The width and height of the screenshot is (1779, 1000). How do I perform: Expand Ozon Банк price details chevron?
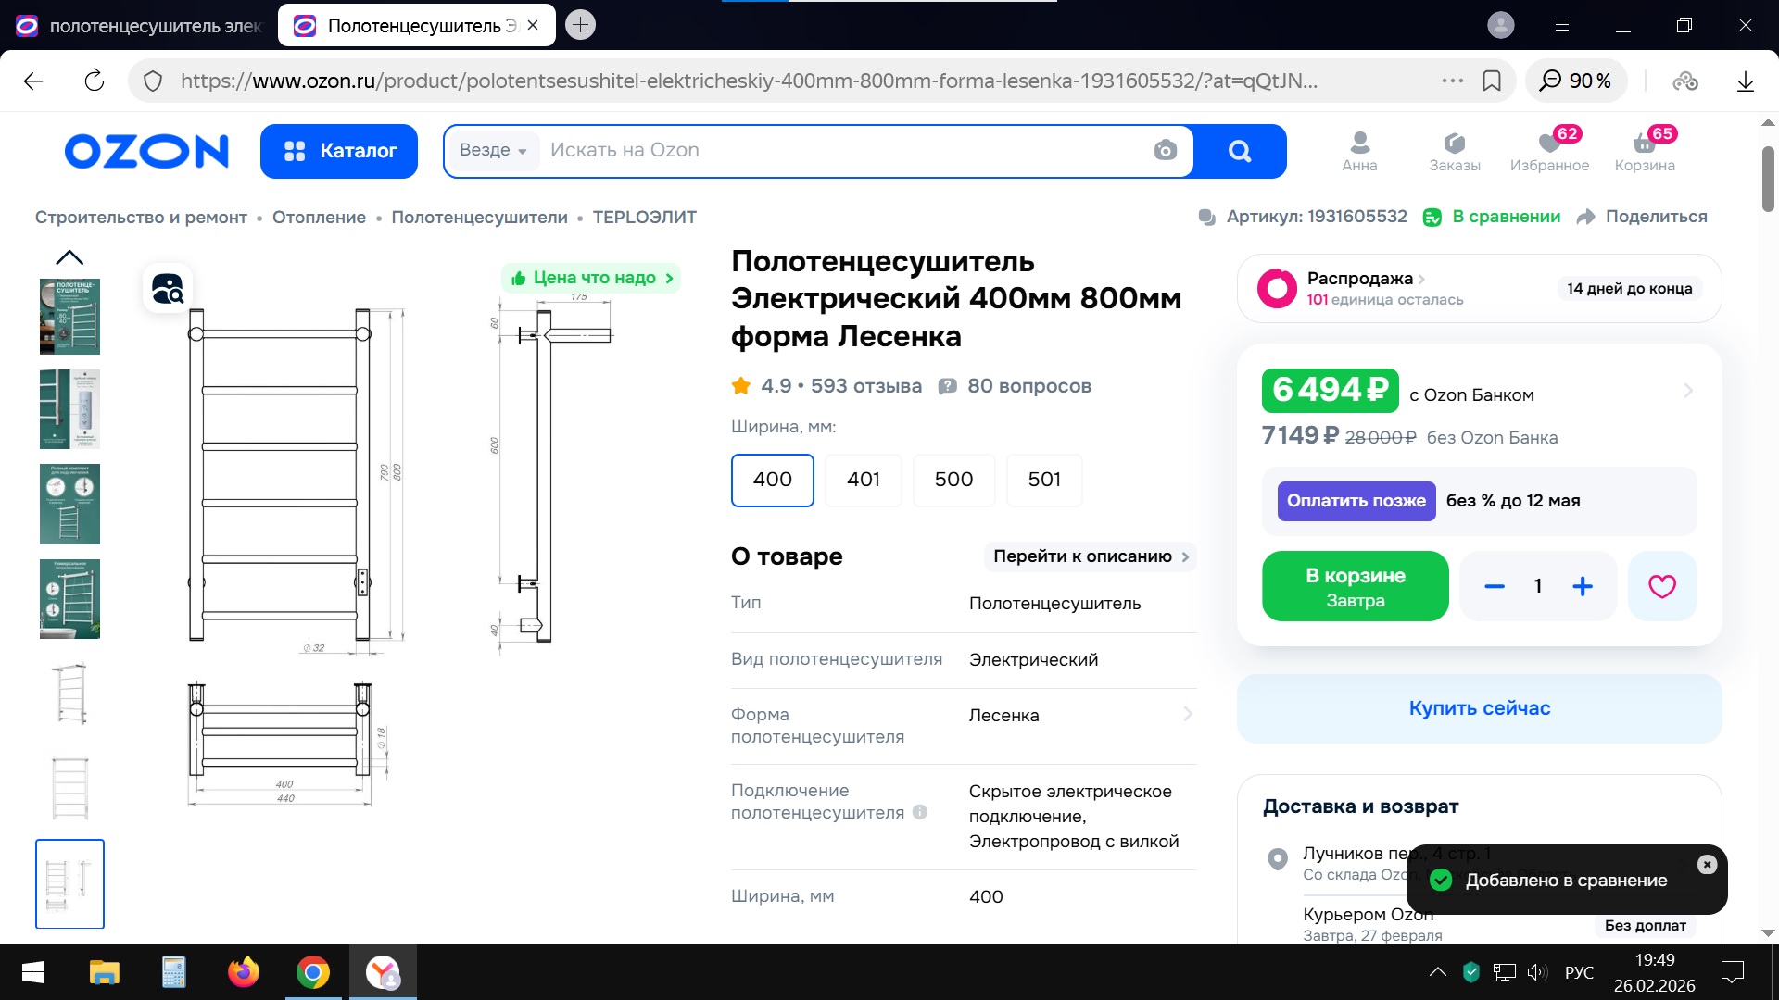pyautogui.click(x=1687, y=392)
